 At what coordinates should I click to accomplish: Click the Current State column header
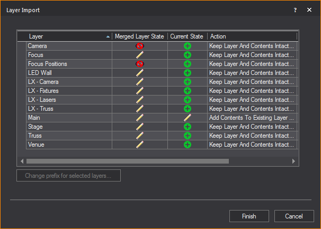187,36
